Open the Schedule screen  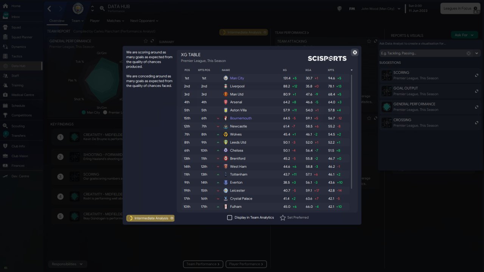tap(18, 106)
